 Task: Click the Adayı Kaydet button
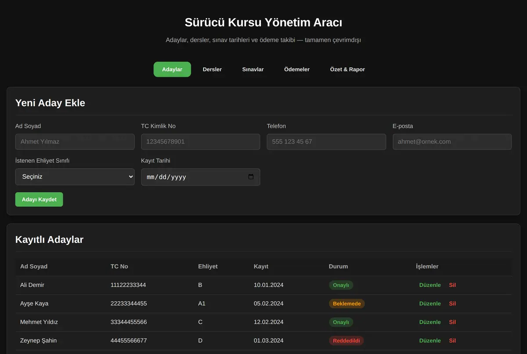coord(39,199)
